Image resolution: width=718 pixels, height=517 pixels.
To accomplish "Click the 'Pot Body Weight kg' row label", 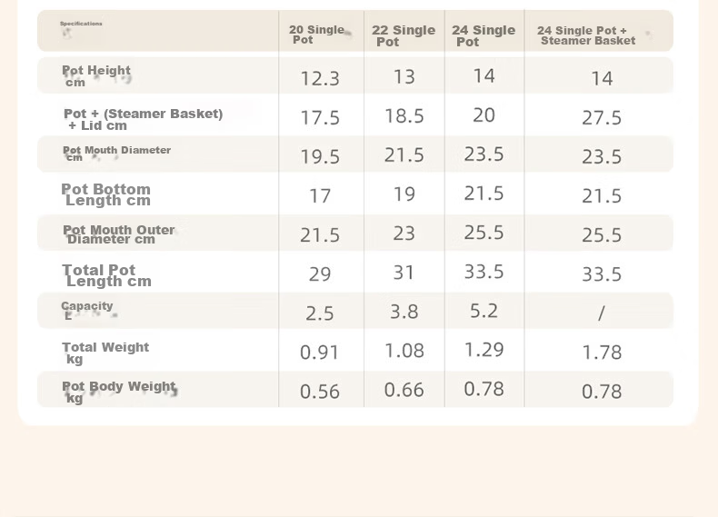I will 119,392.
